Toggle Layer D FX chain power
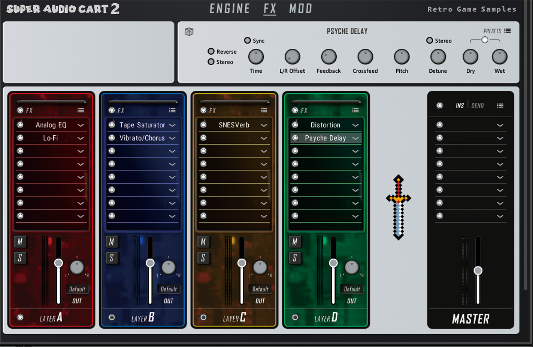 pyautogui.click(x=295, y=110)
